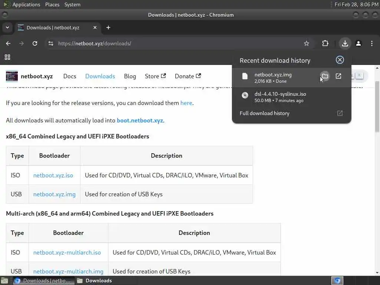Reload the netboot.xyz page
Viewport: 380px width, 285px height.
(35, 43)
